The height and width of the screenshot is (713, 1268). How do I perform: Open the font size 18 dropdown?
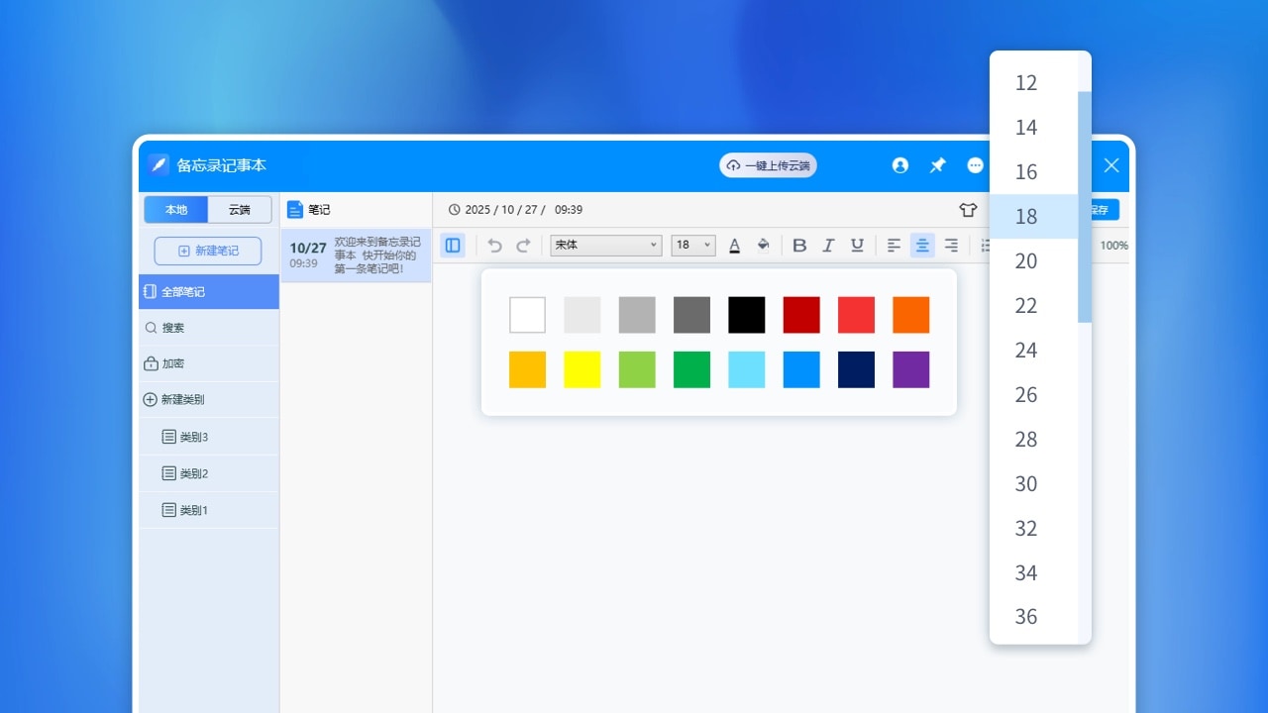pos(693,246)
